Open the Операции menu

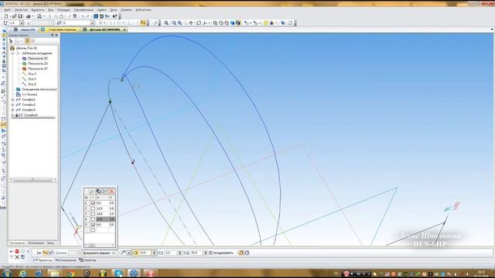coord(63,10)
